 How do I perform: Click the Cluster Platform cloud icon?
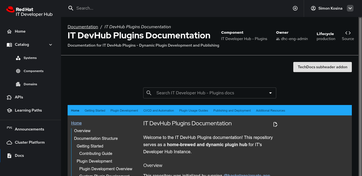pyautogui.click(x=9, y=143)
